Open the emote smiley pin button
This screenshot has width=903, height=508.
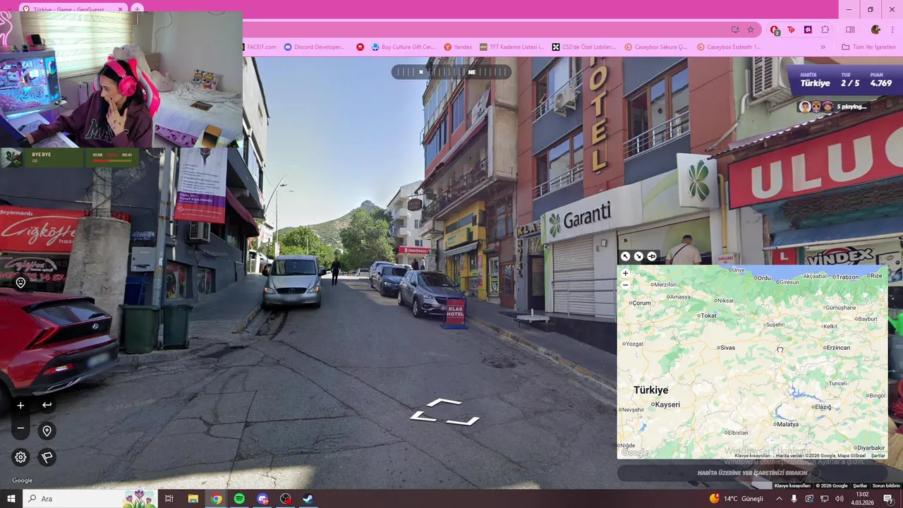(20, 283)
